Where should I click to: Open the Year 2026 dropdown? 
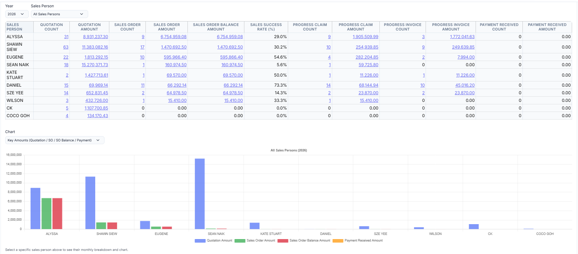point(17,14)
